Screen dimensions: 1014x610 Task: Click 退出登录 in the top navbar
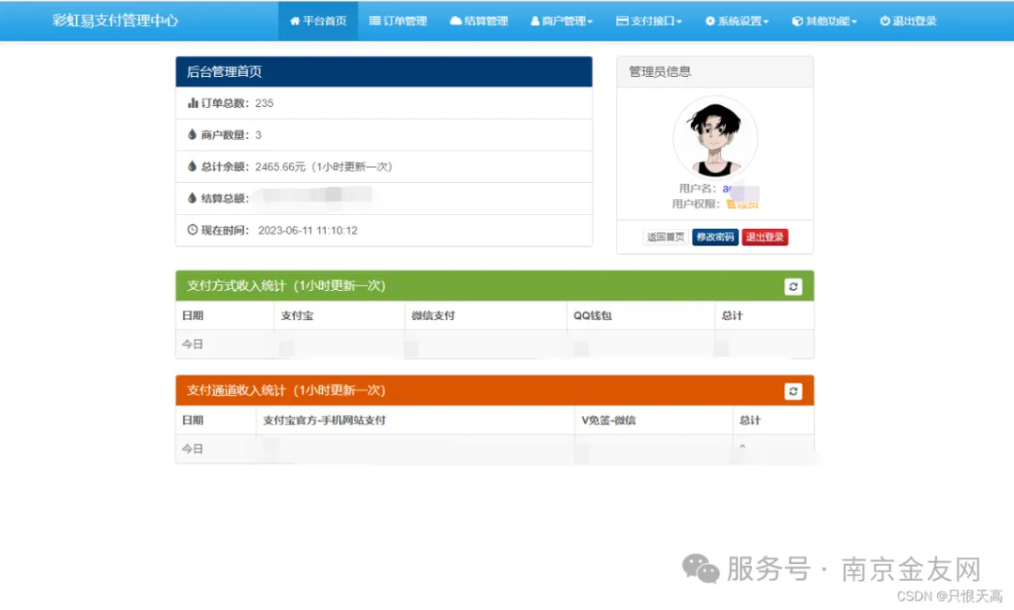[x=908, y=21]
